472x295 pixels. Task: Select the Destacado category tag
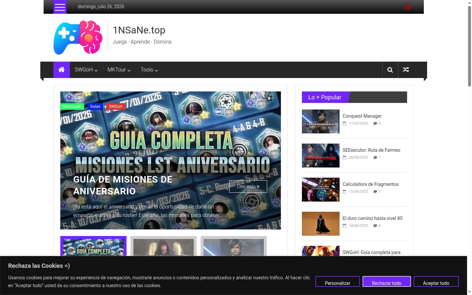72,107
